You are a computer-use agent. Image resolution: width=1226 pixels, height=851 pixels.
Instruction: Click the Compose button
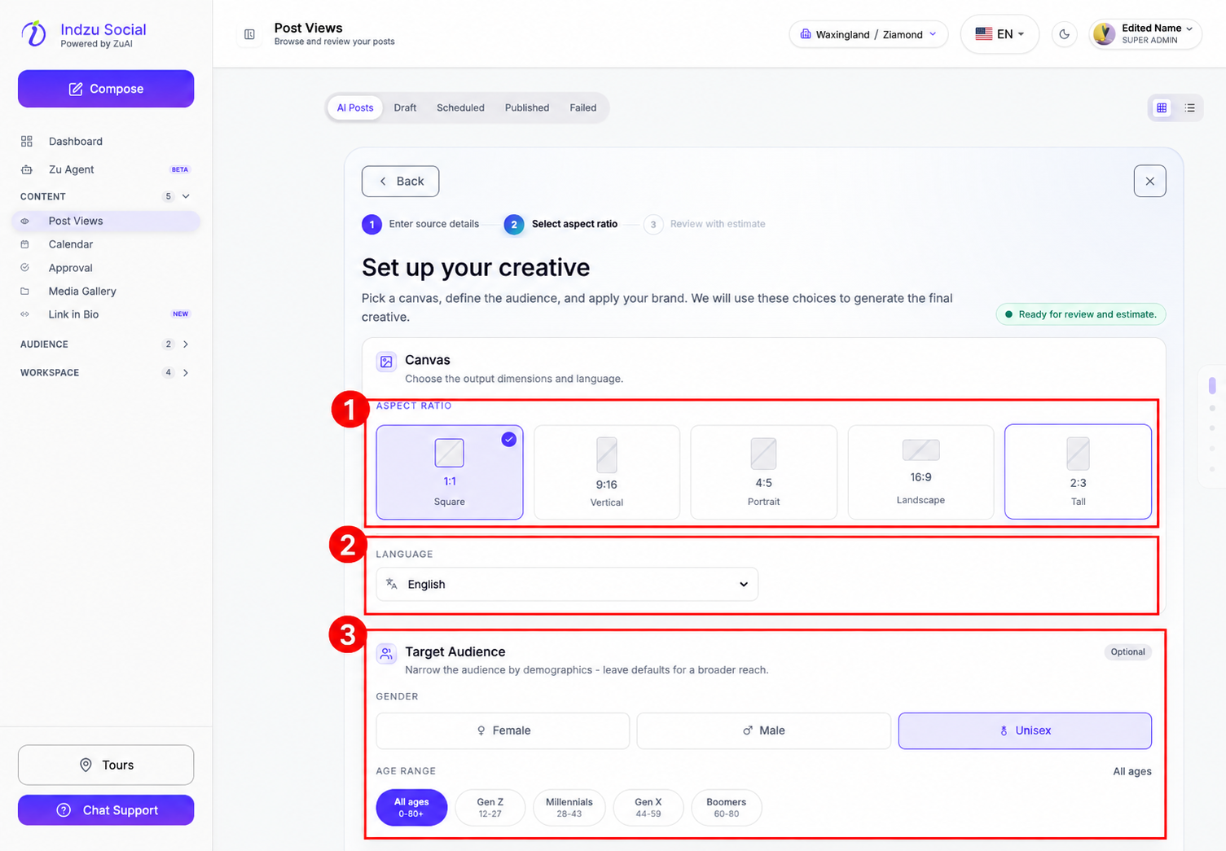click(106, 89)
